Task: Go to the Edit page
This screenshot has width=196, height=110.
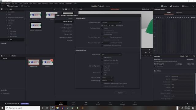Action: tap(86, 104)
